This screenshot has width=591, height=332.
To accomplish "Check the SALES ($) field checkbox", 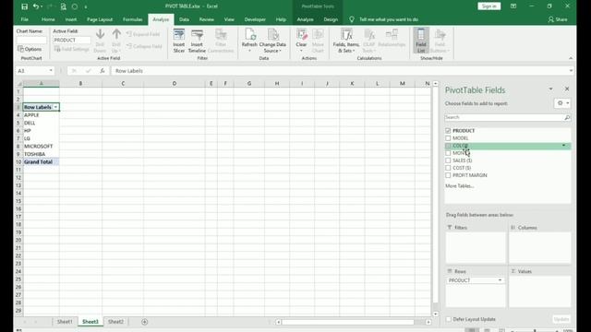I will pos(448,160).
